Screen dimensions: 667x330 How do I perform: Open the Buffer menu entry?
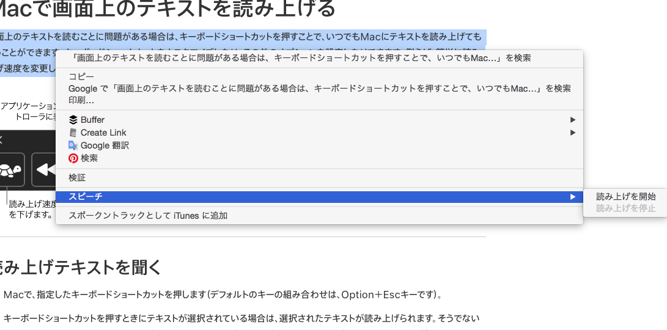[x=319, y=120]
